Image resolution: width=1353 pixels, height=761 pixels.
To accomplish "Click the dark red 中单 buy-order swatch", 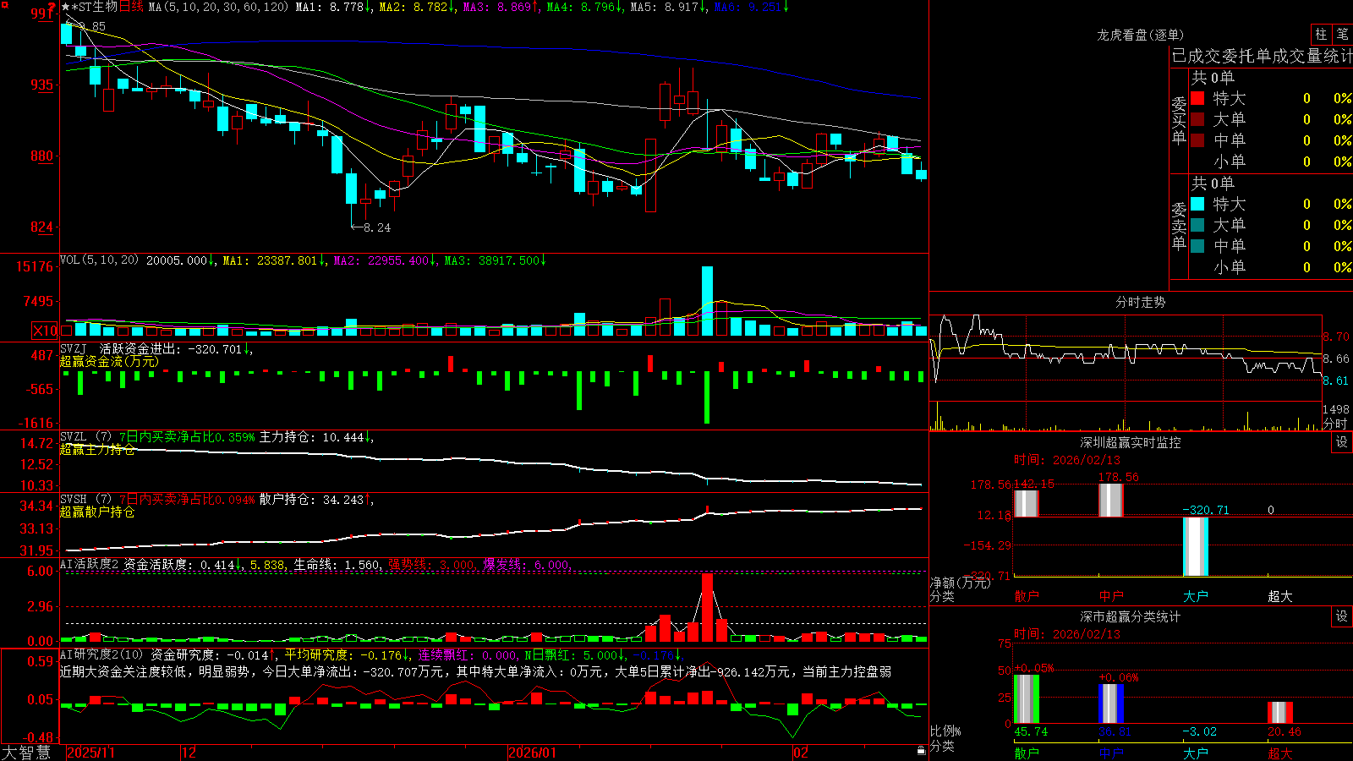I will pos(1197,140).
